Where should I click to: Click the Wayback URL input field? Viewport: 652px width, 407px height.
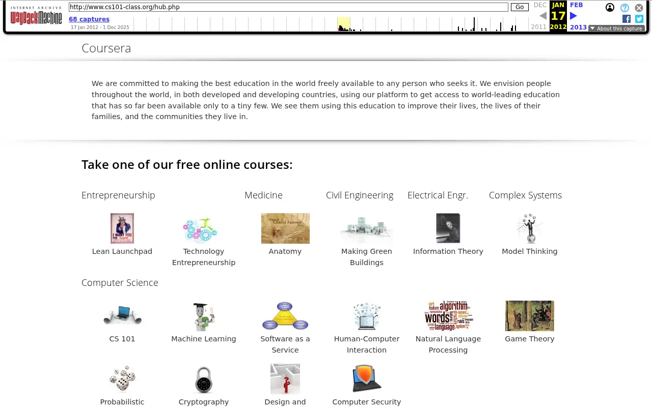click(x=288, y=7)
